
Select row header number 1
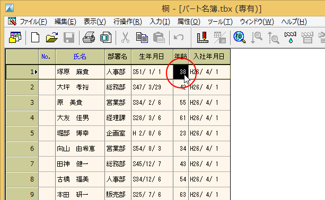[x=22, y=72]
